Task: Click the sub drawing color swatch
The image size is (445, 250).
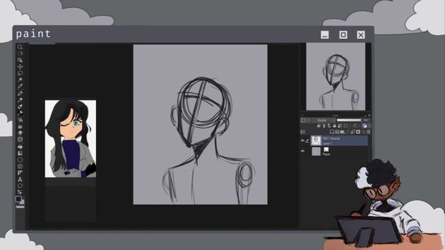Action: pos(22,202)
